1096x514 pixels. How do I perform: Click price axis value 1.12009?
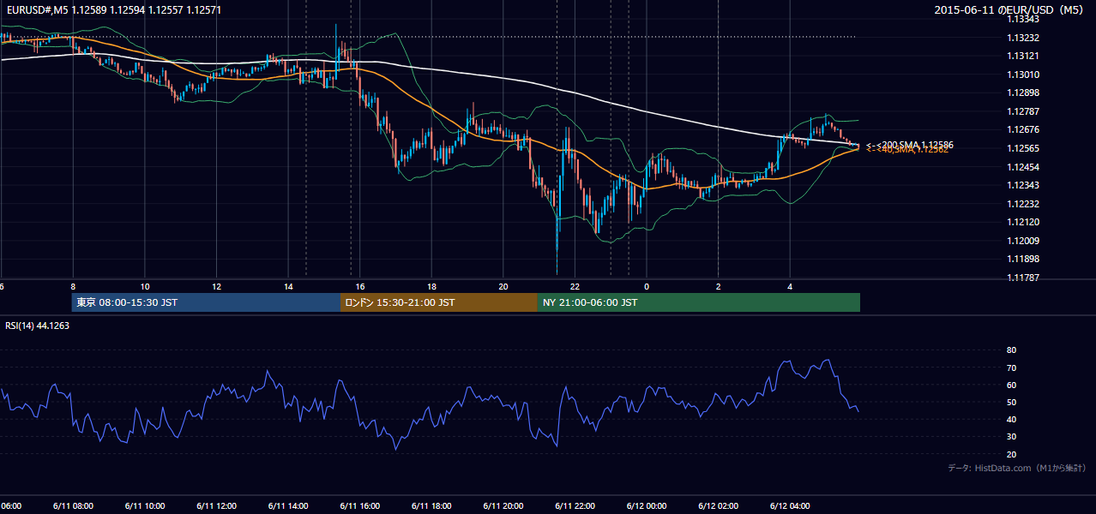[1024, 241]
